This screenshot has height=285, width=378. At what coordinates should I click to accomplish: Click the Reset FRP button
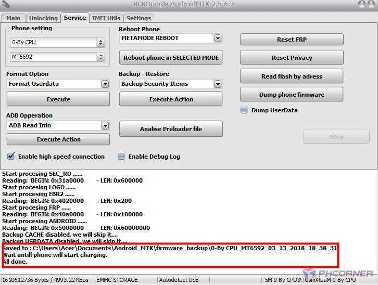[292, 40]
